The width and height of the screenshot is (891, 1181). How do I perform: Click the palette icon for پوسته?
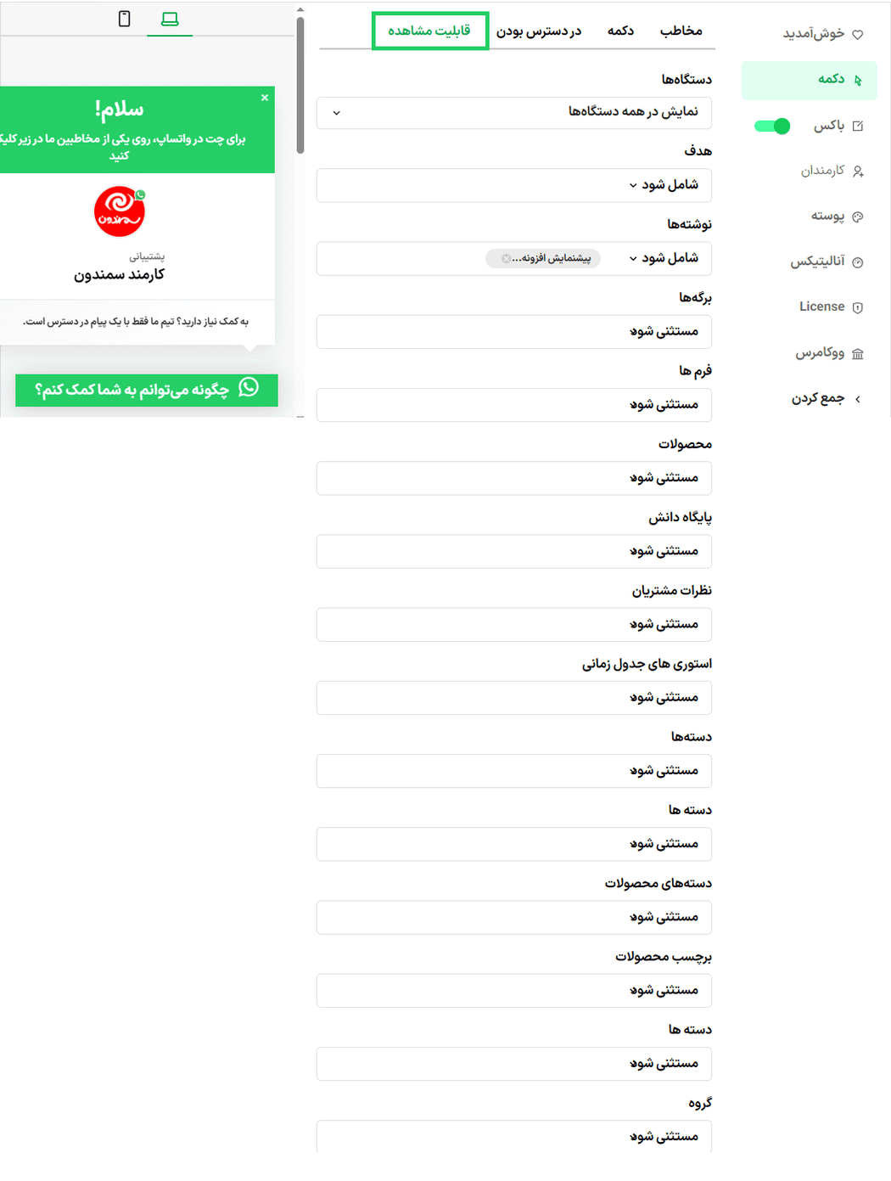[x=857, y=217]
